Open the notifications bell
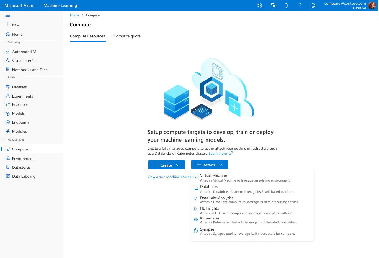Screen dimensions: 379x258 [286, 6]
